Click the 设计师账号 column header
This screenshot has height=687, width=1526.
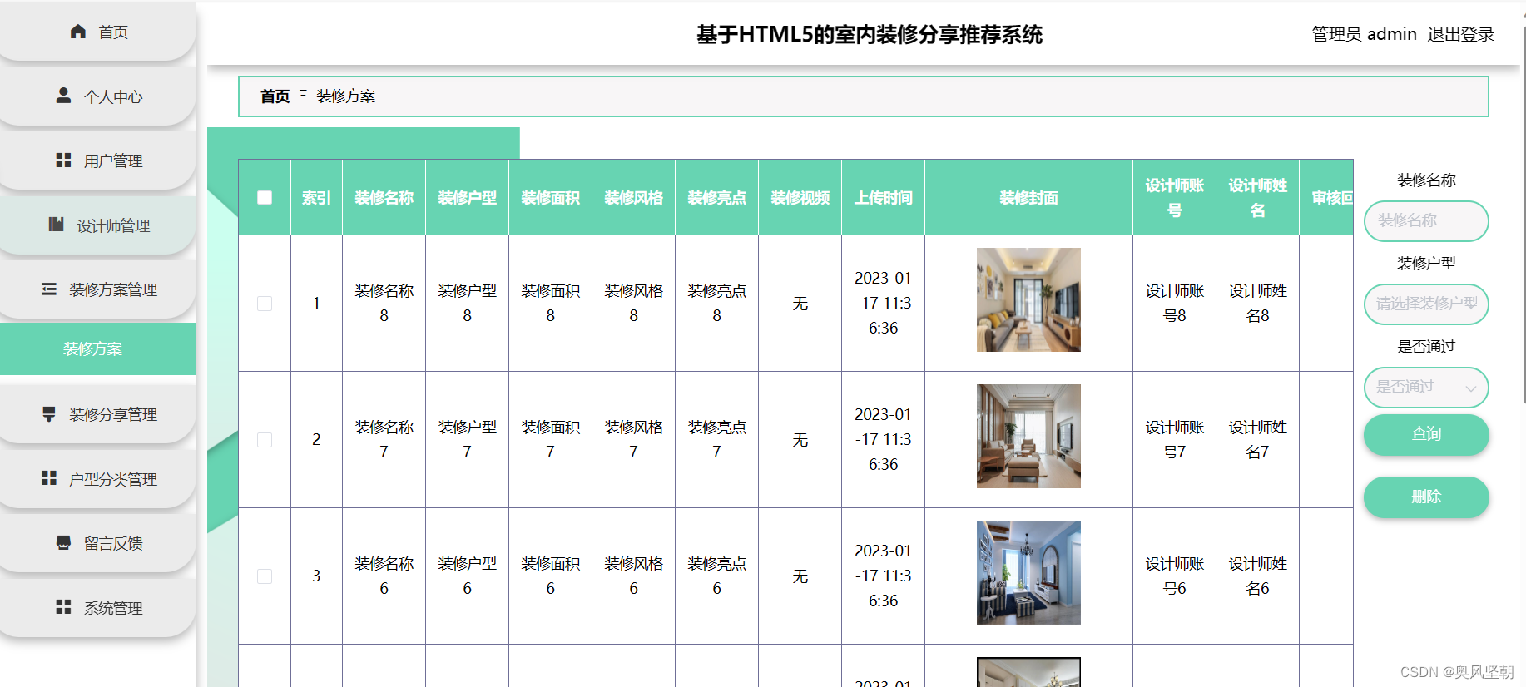(1174, 198)
